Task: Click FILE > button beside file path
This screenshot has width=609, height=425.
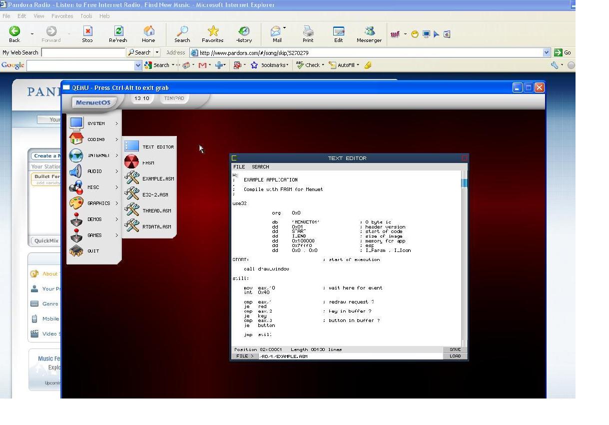Action: (244, 356)
